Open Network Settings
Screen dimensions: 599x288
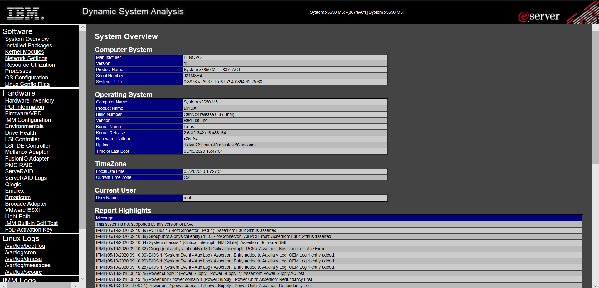[26, 58]
